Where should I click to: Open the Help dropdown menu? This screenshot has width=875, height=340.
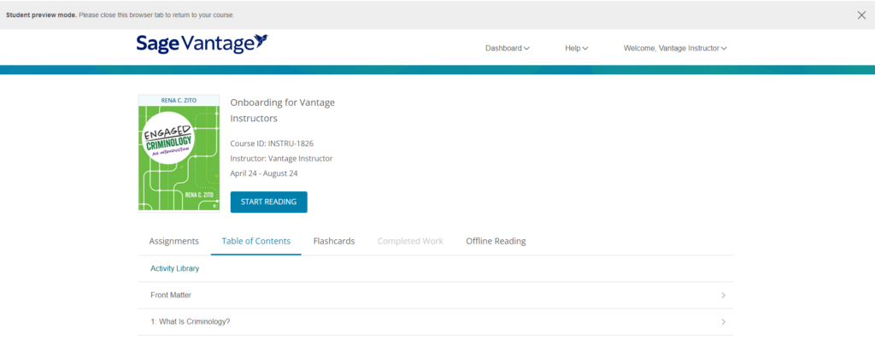(x=577, y=49)
